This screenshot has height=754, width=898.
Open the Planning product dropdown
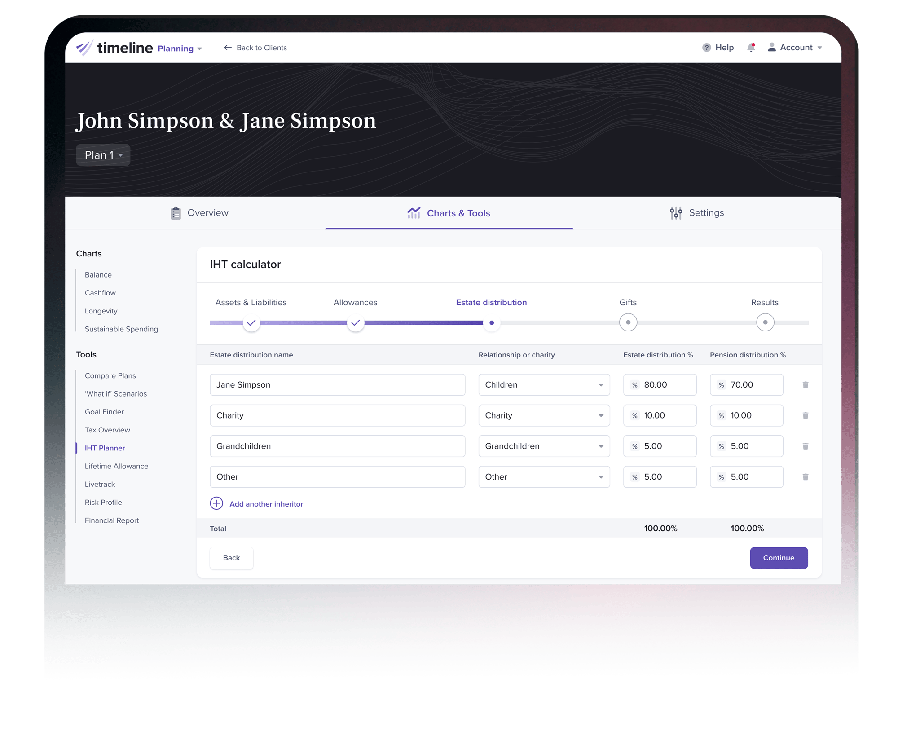pyautogui.click(x=180, y=49)
